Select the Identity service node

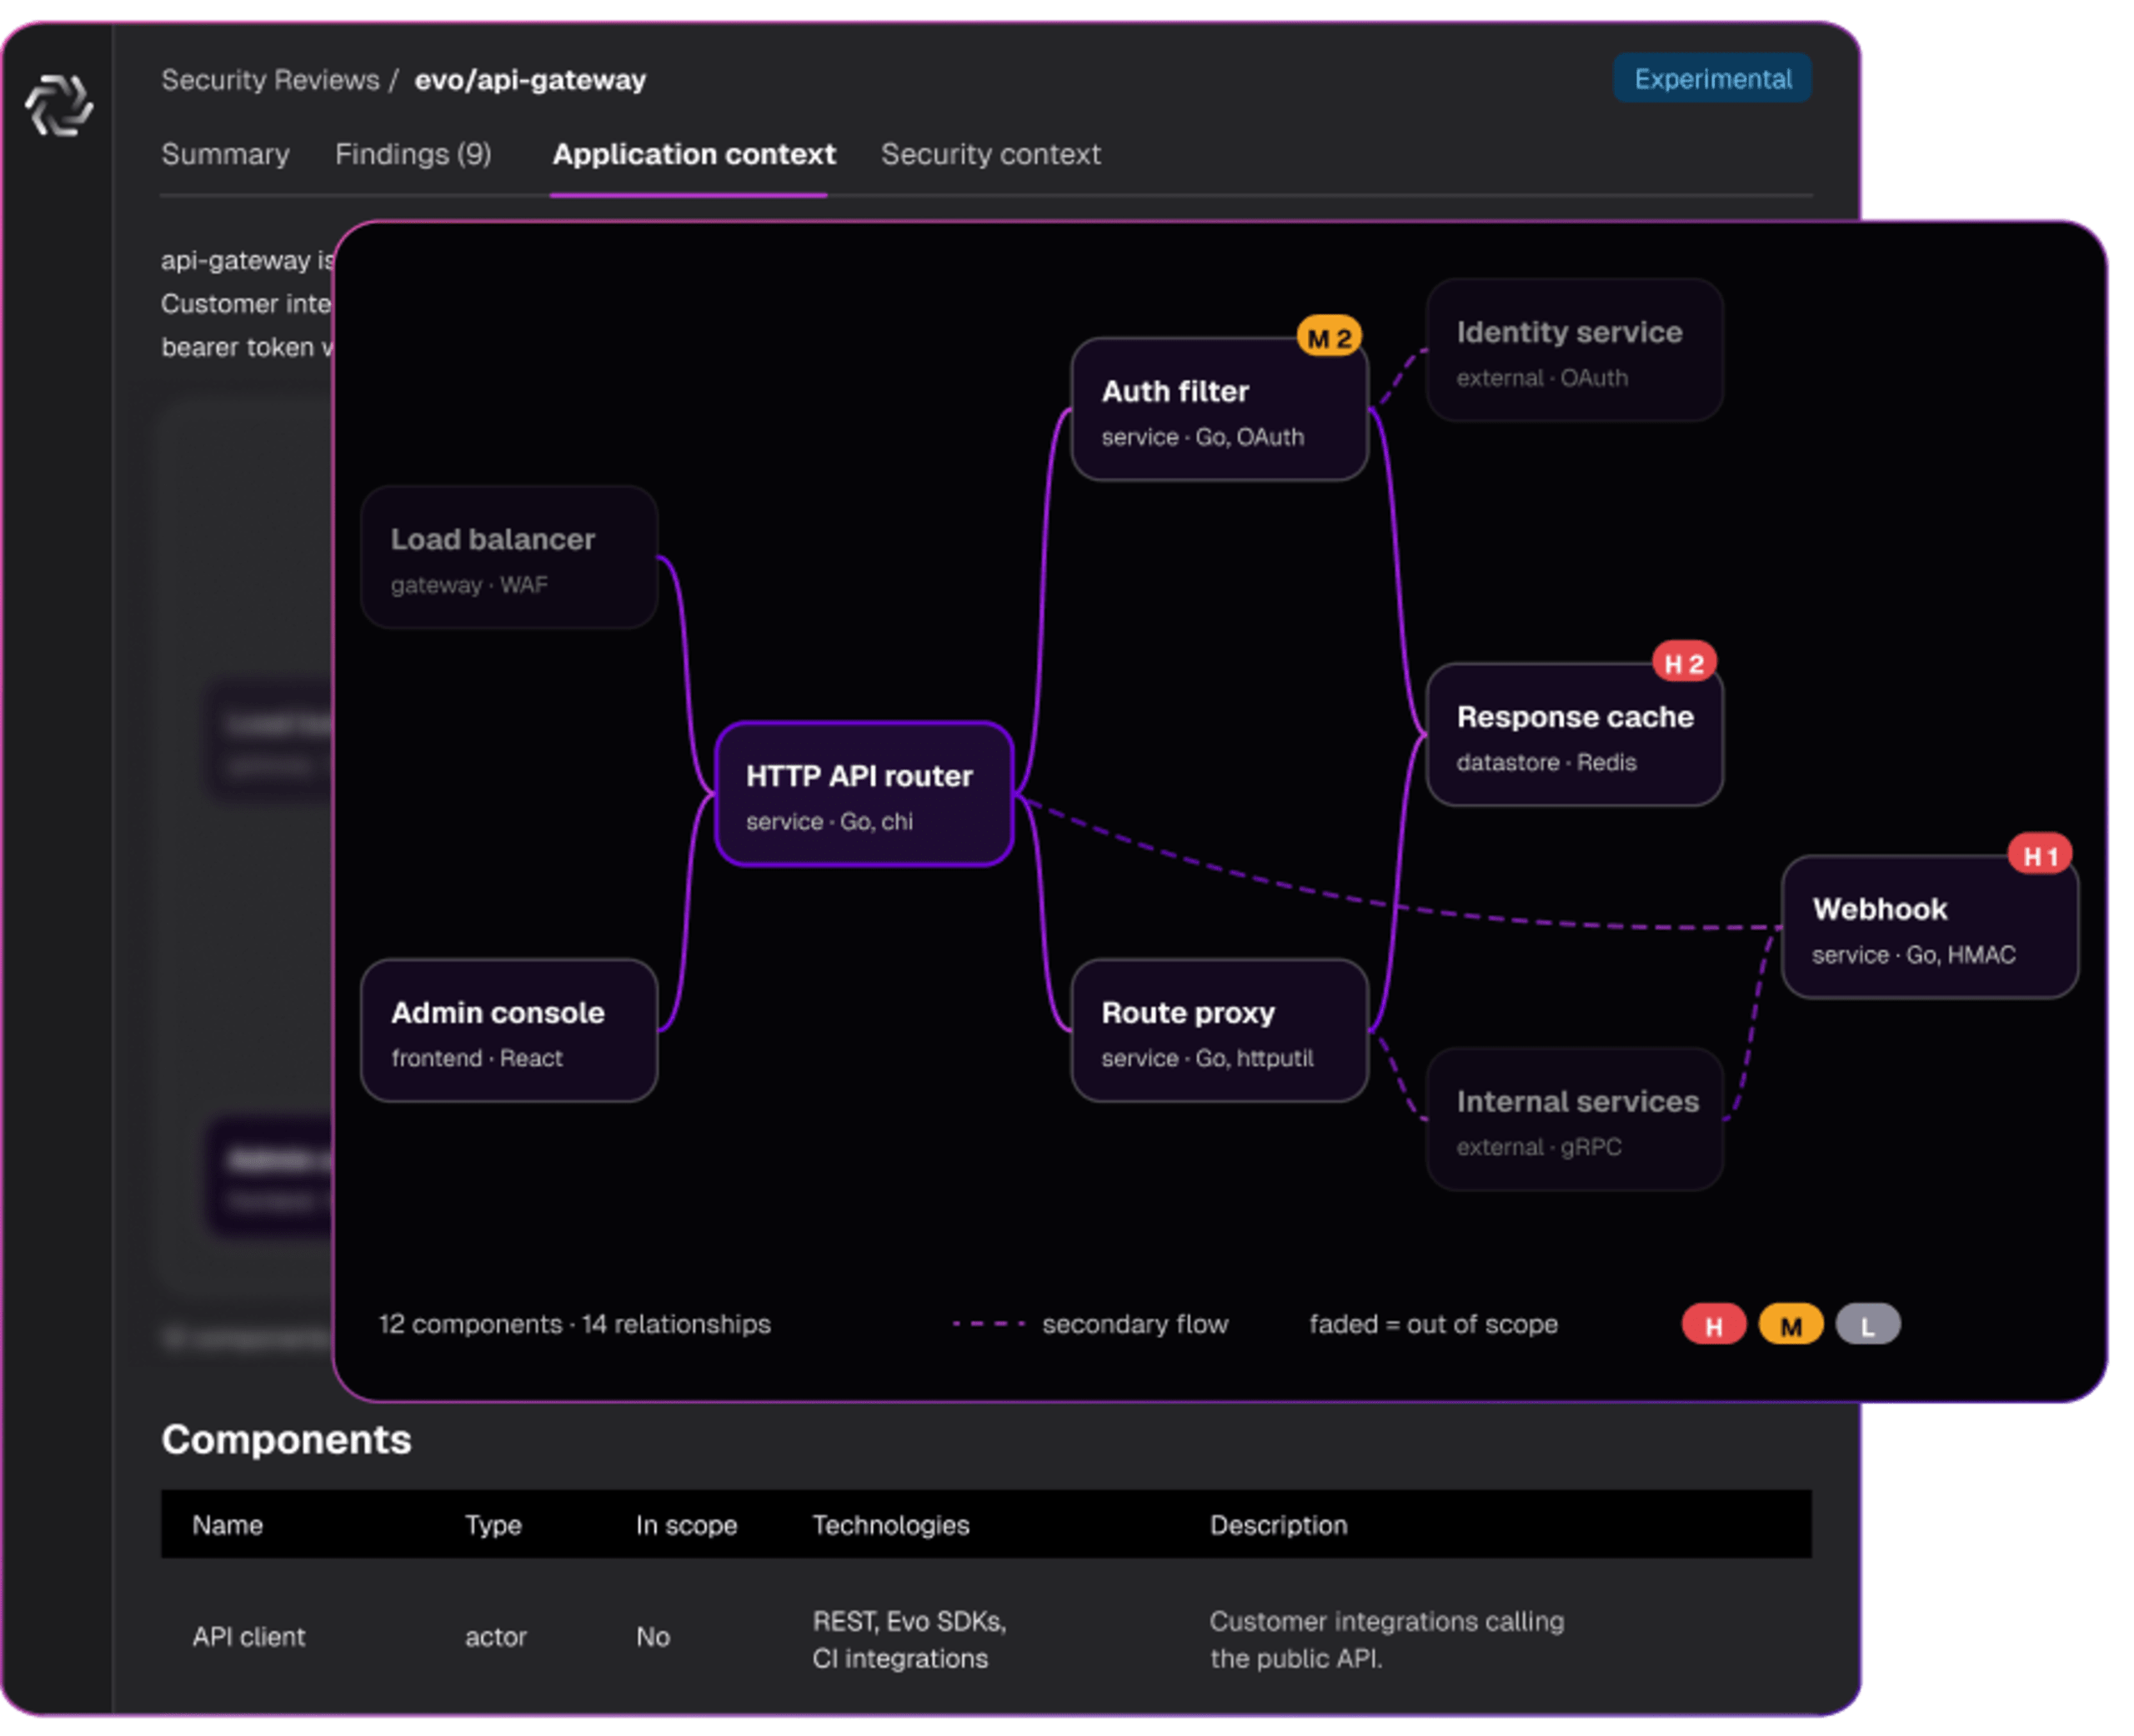(1575, 351)
